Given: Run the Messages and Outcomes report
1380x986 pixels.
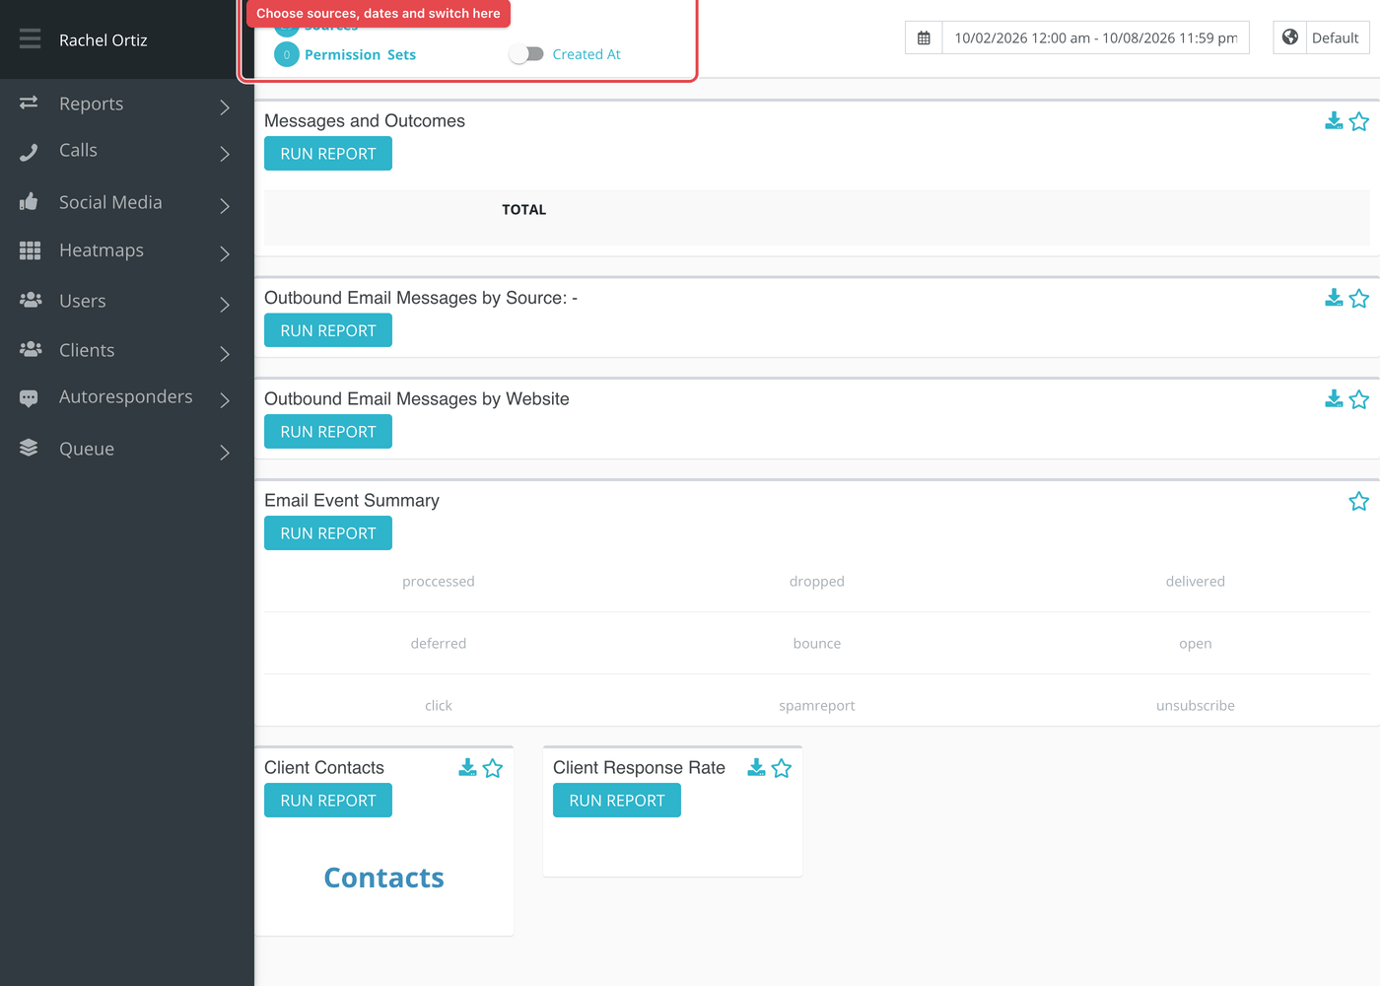Looking at the screenshot, I should click(x=328, y=154).
